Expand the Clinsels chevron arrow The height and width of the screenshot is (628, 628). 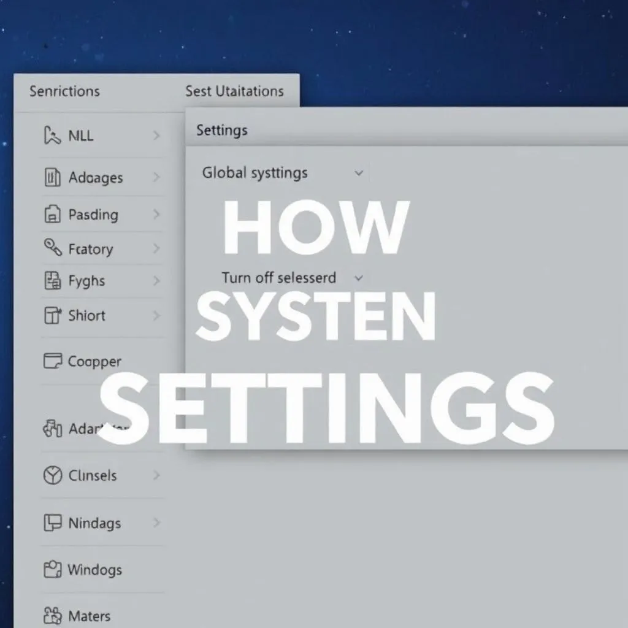156,475
